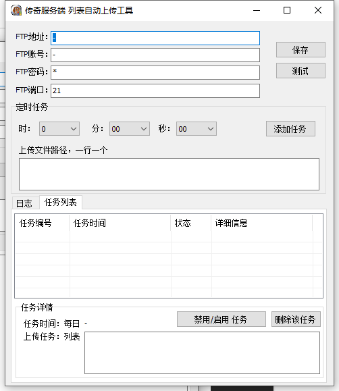Click the 测试 button
The image size is (339, 391).
[301, 71]
